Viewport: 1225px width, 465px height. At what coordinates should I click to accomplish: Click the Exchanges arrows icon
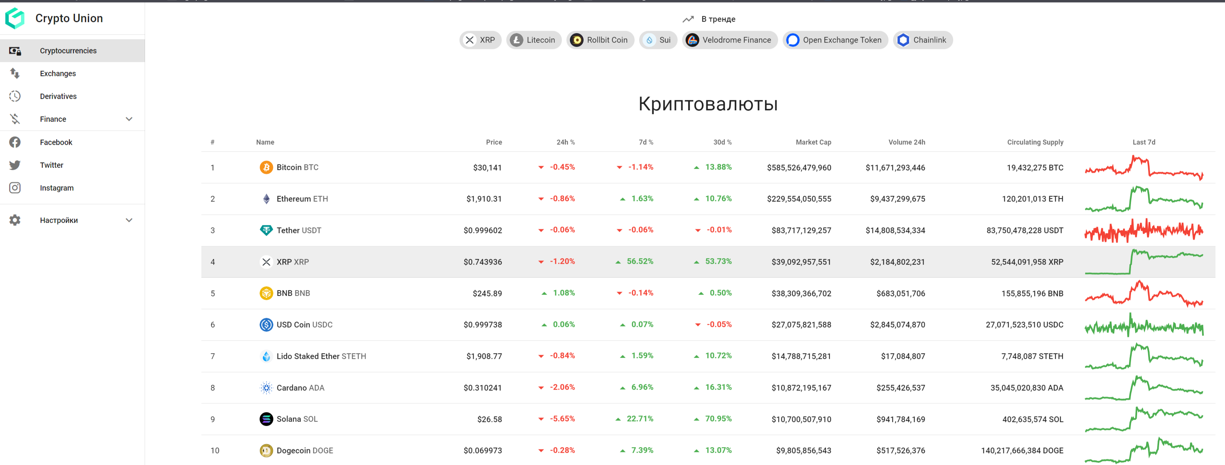pos(15,73)
